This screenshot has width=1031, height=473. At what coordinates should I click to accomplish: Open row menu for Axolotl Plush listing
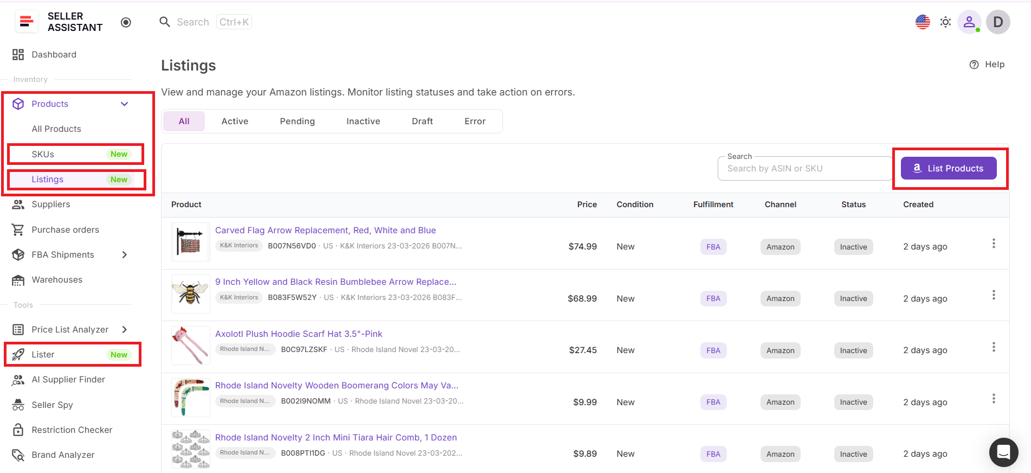coord(994,347)
